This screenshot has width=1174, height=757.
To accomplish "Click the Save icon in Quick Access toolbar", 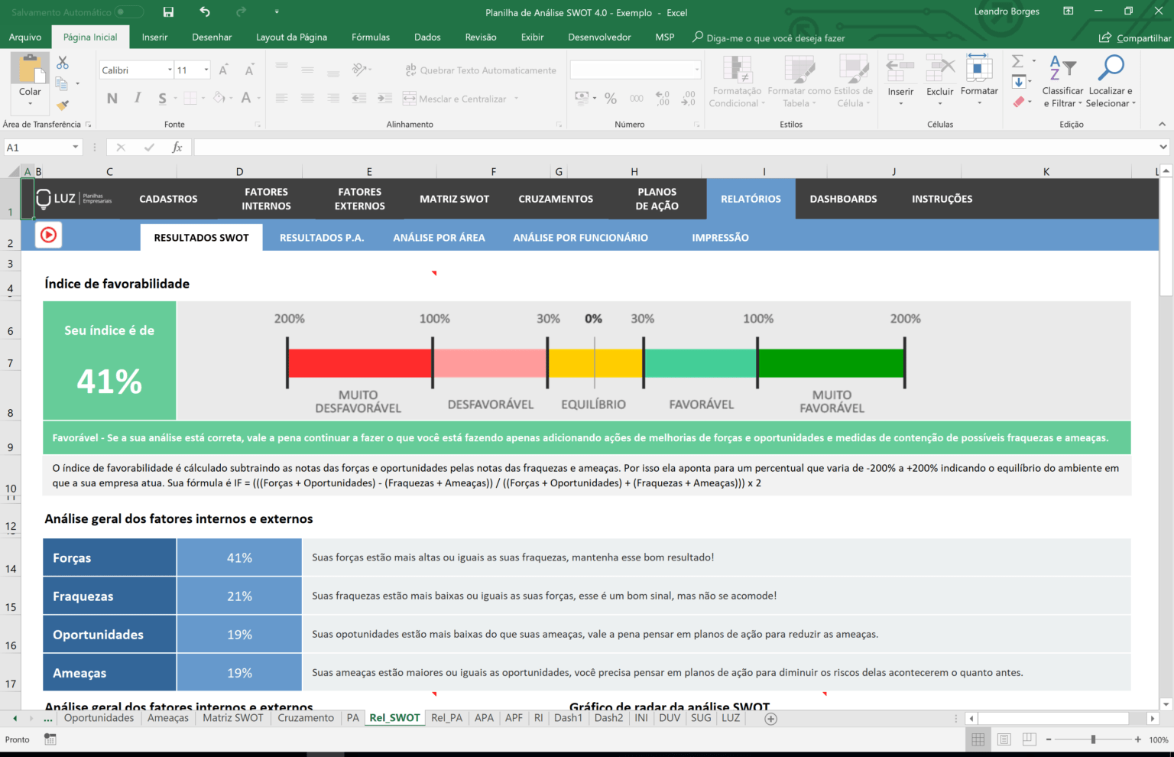I will click(168, 11).
